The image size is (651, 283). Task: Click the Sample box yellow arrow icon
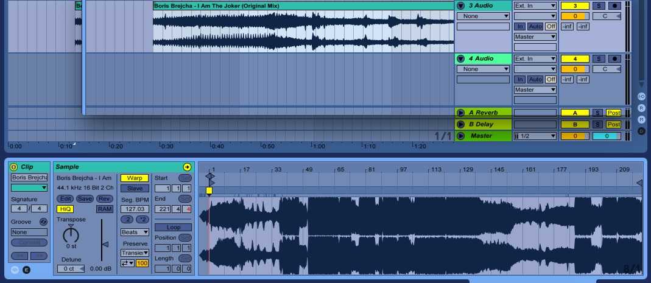pos(187,167)
